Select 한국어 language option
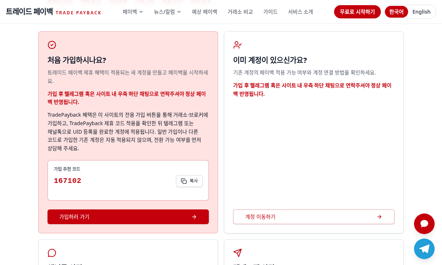This screenshot has height=265, width=442. (x=396, y=12)
